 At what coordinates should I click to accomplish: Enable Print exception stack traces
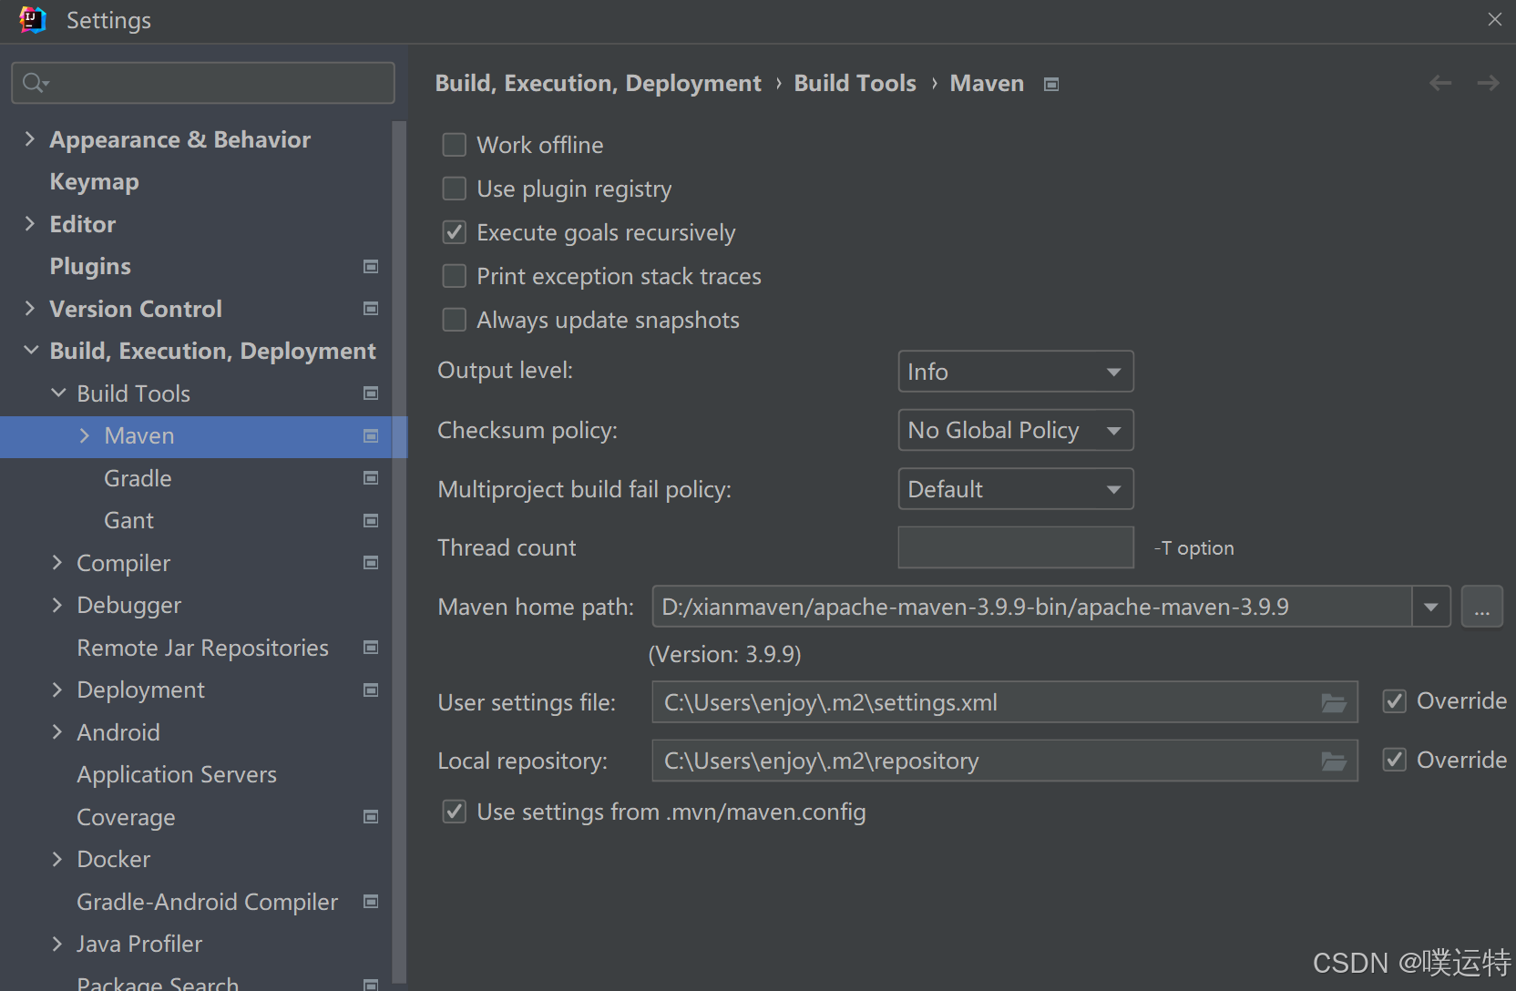(x=454, y=276)
